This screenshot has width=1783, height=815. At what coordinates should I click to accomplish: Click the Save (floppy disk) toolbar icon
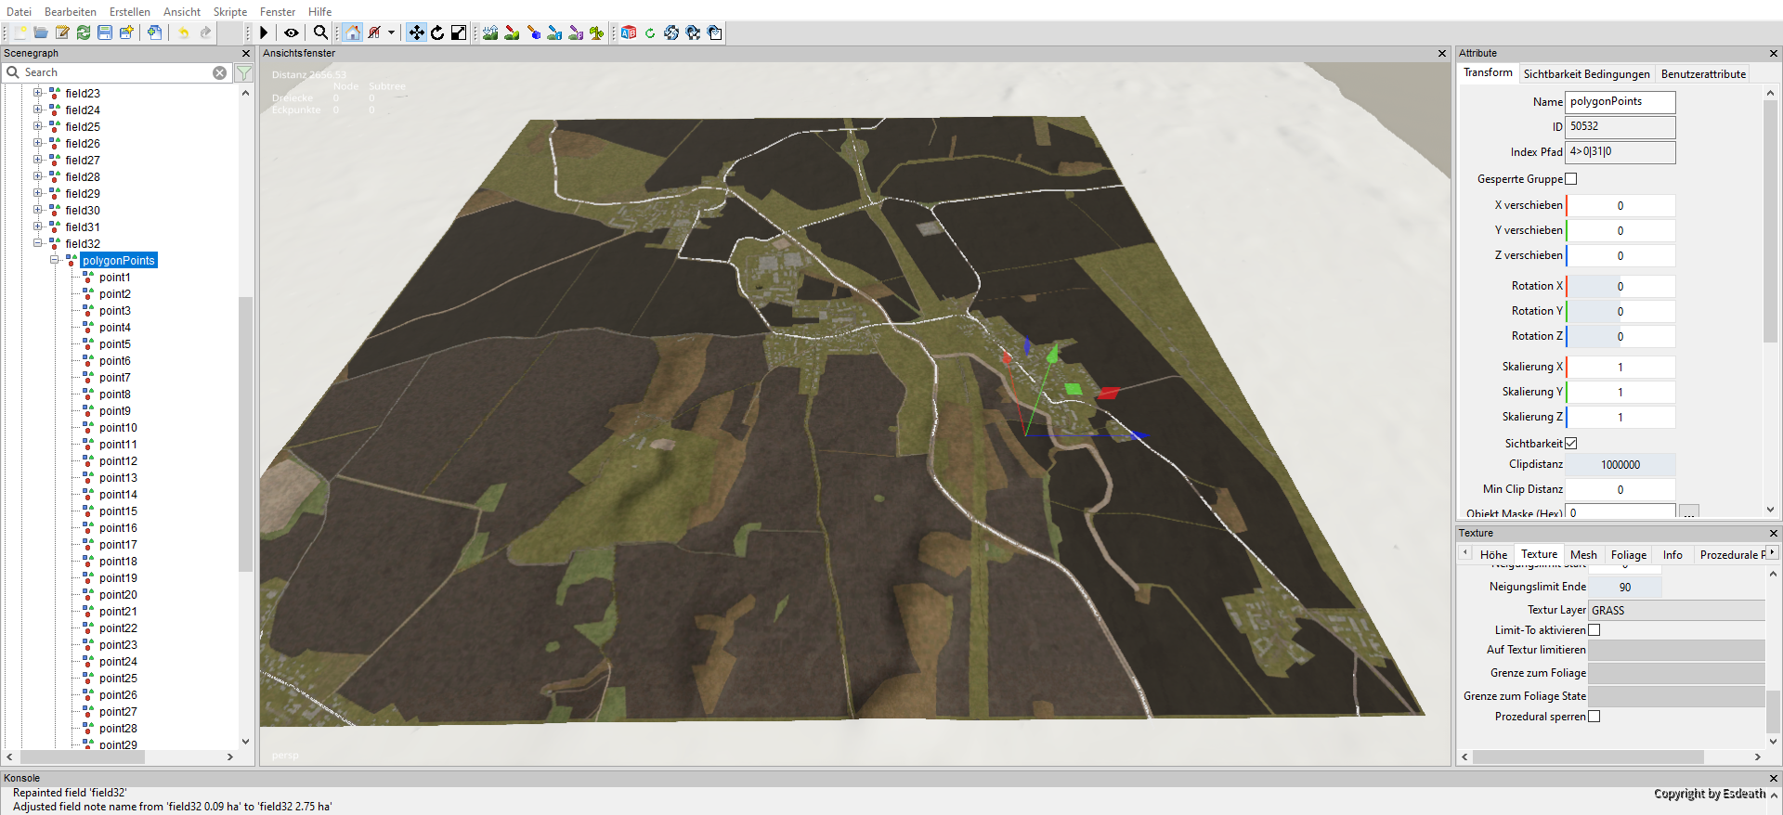pyautogui.click(x=105, y=32)
